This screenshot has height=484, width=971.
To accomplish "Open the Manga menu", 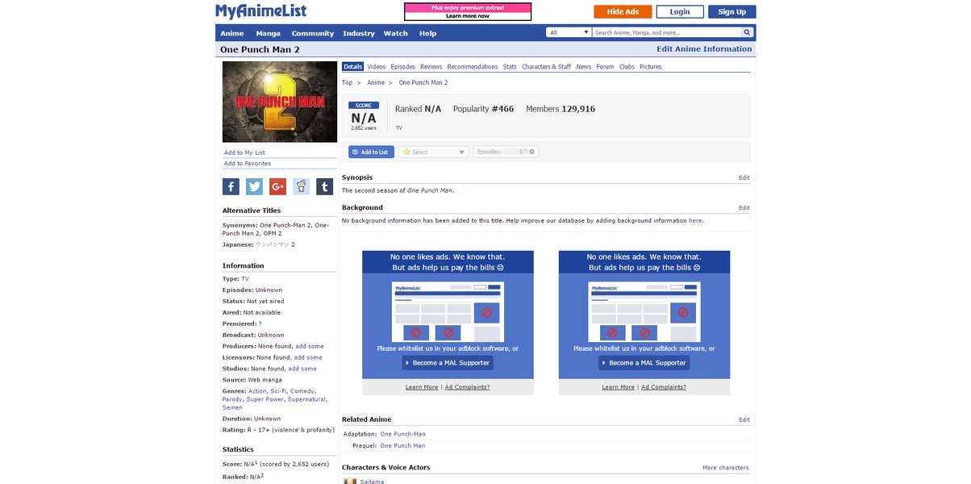I will pos(269,33).
